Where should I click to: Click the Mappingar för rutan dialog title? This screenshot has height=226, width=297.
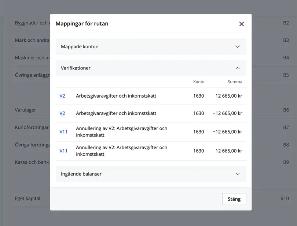tap(82, 24)
